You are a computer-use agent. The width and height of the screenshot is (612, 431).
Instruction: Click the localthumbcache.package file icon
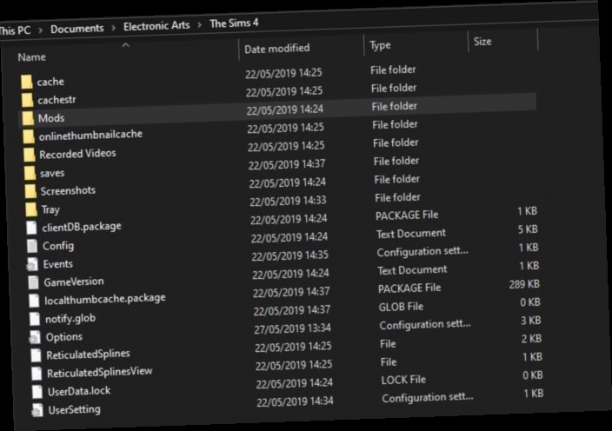point(34,301)
